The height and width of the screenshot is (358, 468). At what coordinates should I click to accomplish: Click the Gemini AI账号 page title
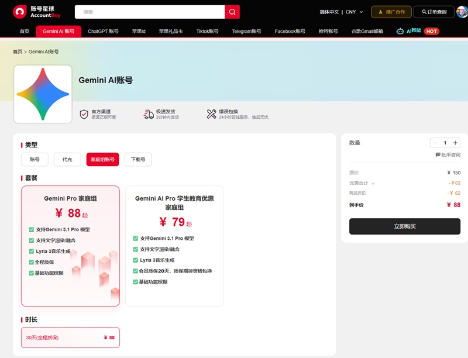click(x=106, y=80)
